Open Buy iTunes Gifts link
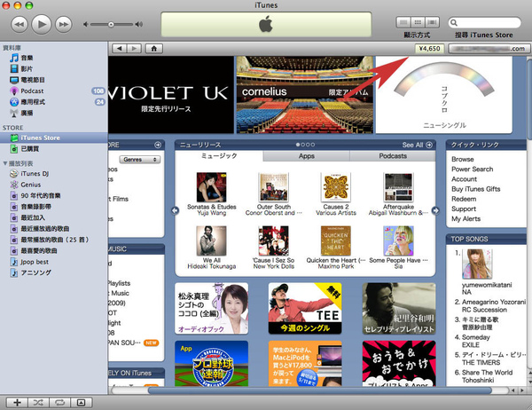Screen dimensions: 532x410 point(475,189)
